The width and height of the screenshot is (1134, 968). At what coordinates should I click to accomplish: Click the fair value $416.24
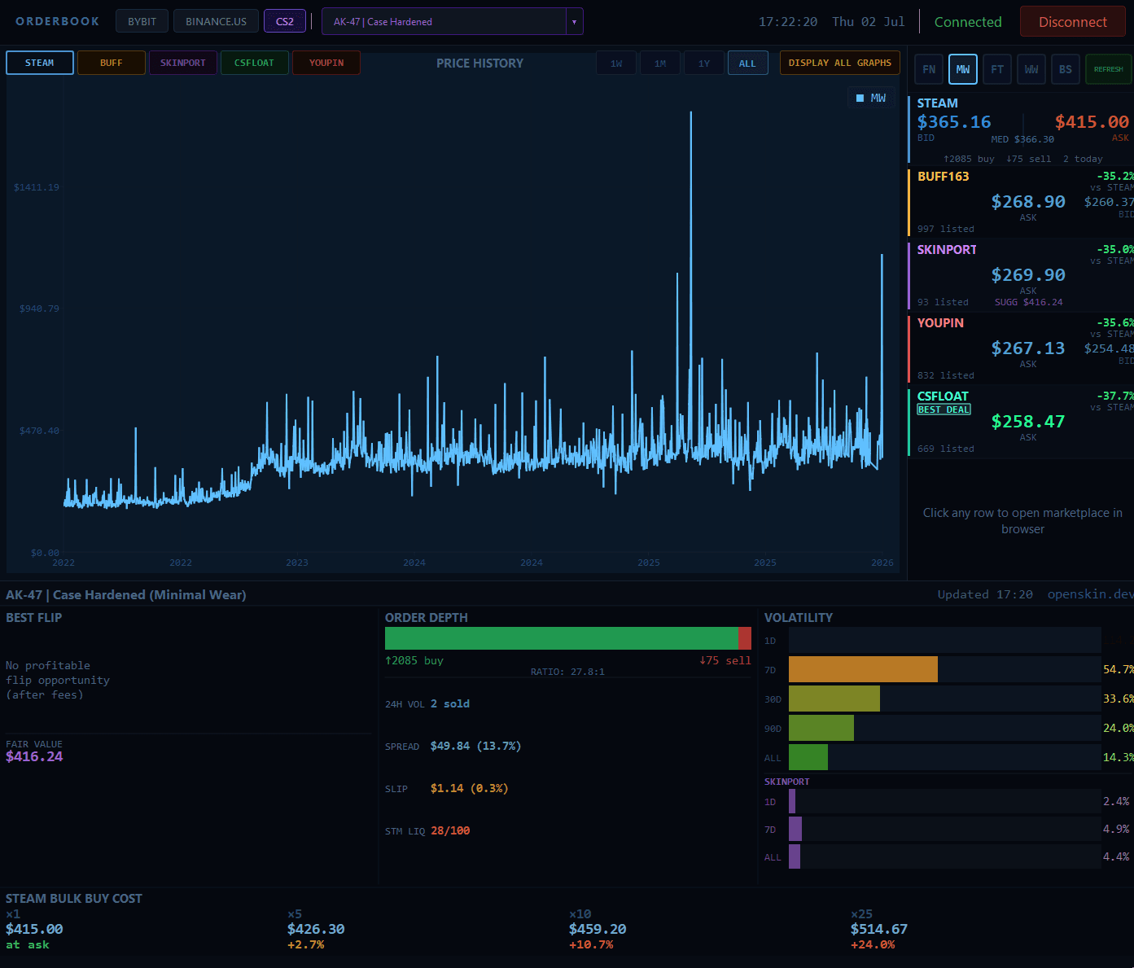(34, 756)
